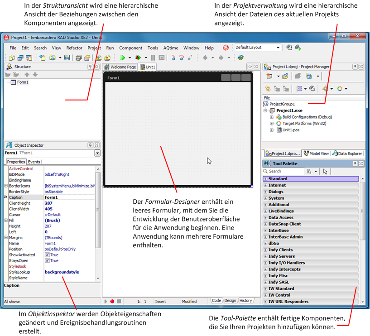Click the red bug Run With Debugging icon
The image size is (370, 336).
[x=138, y=58]
